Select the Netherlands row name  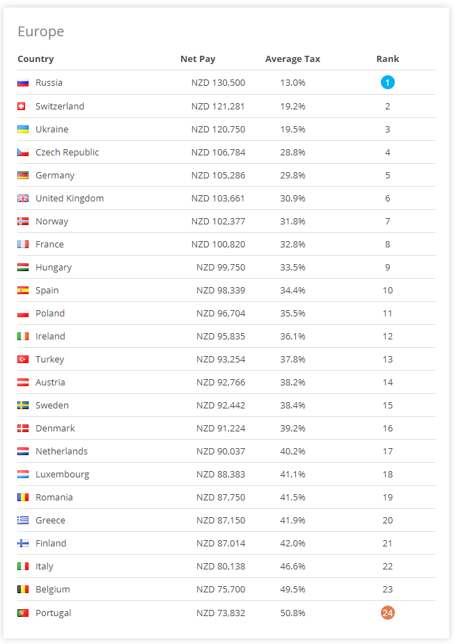(x=61, y=452)
